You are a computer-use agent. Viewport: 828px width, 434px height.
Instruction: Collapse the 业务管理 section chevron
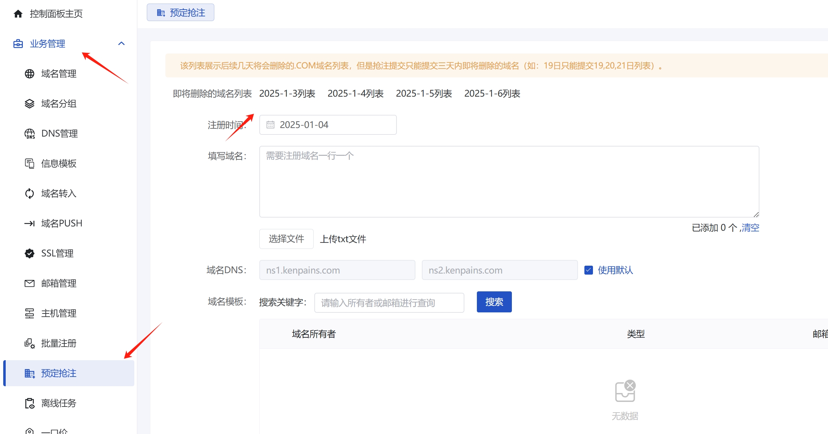pos(121,44)
